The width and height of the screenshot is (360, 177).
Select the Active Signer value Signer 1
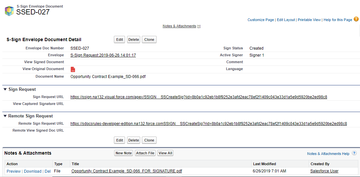point(257,55)
